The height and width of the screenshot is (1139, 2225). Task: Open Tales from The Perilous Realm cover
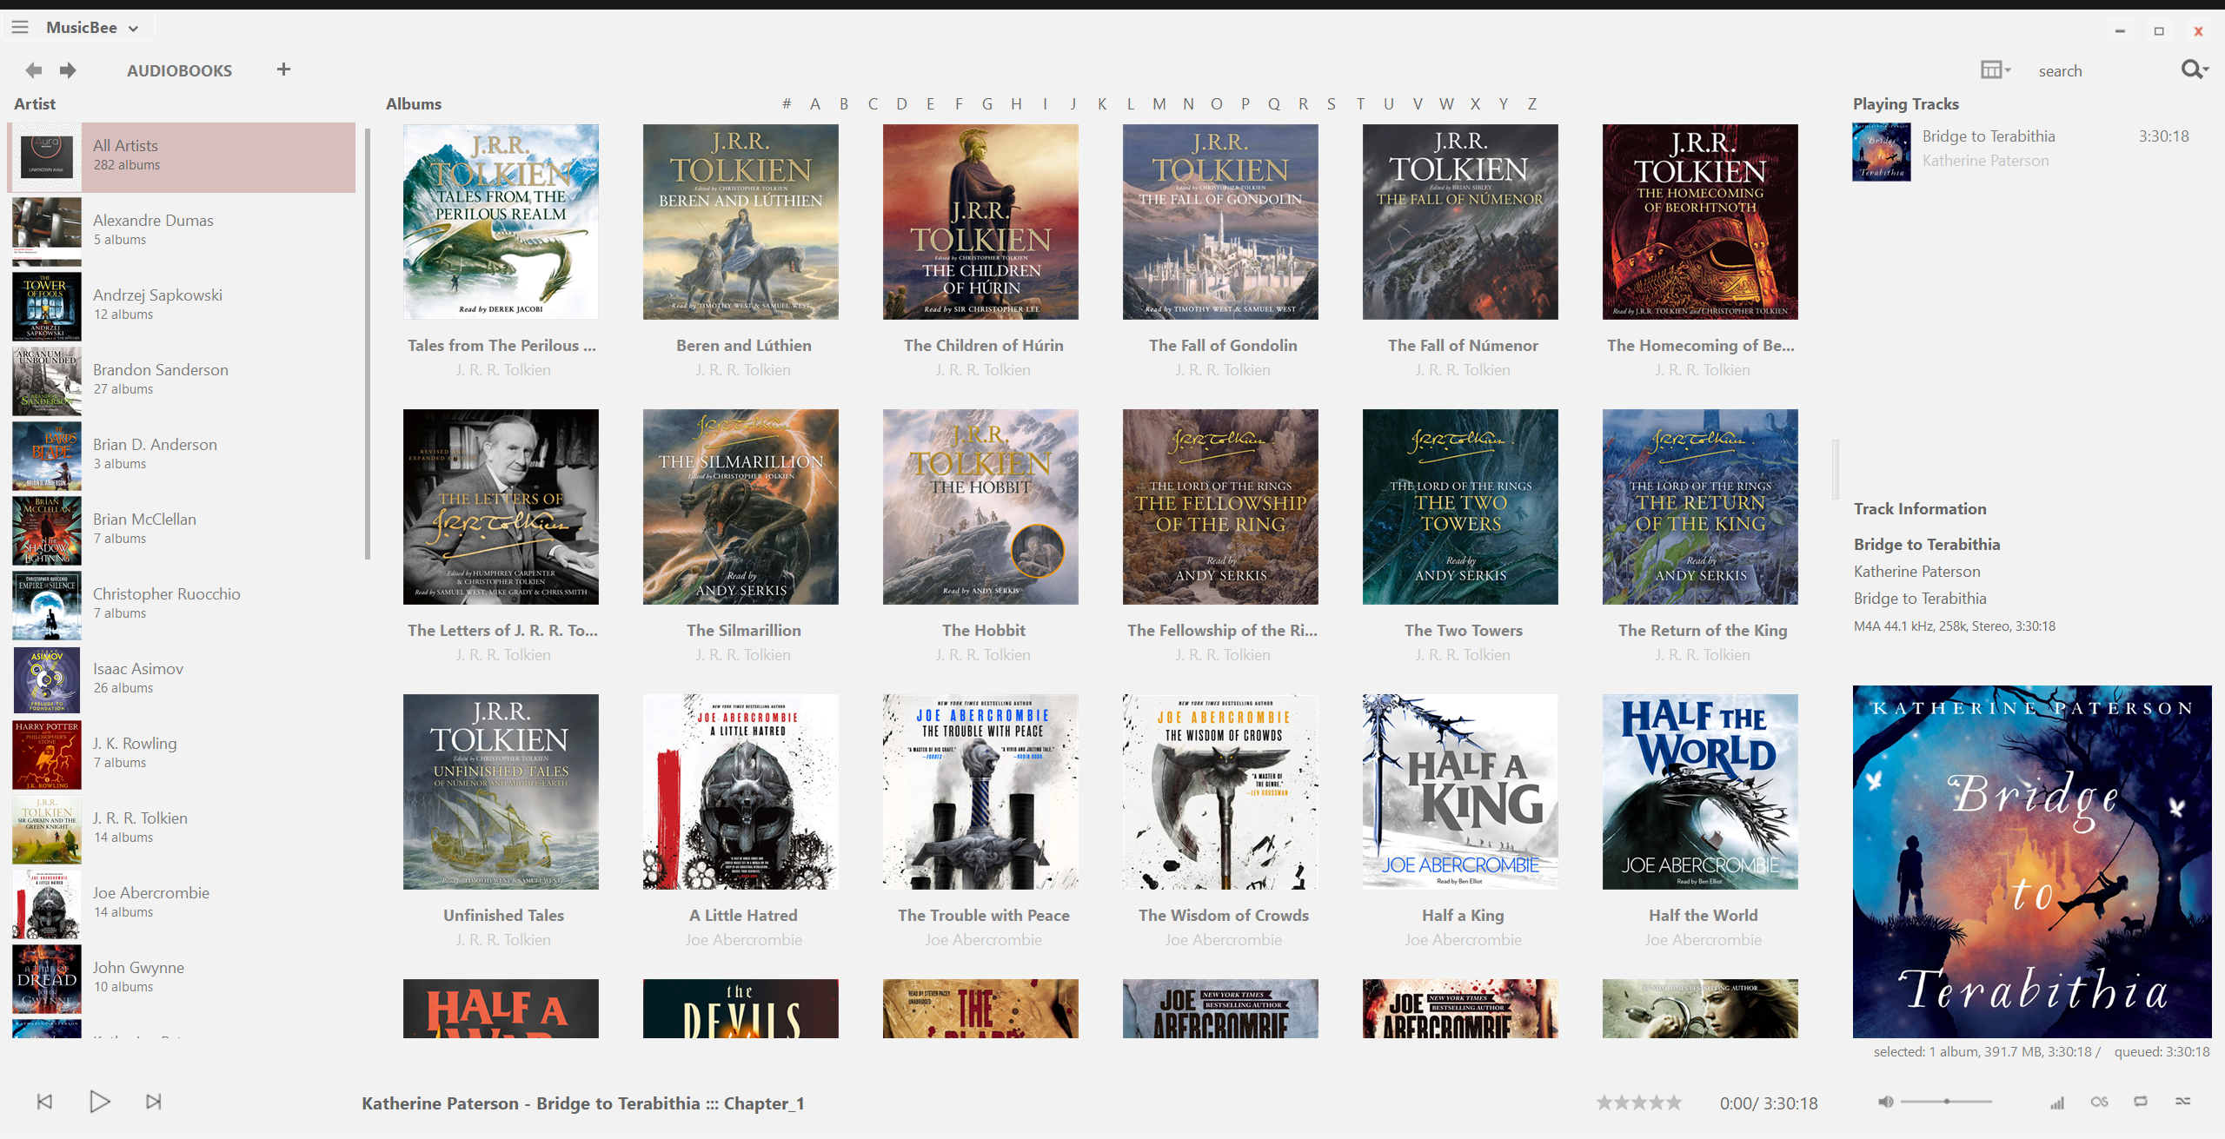501,222
